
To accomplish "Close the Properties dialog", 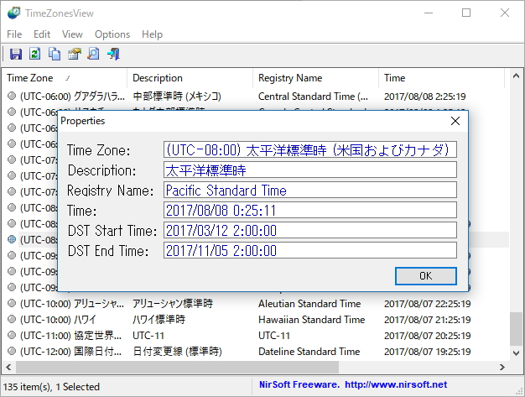I will coord(455,121).
